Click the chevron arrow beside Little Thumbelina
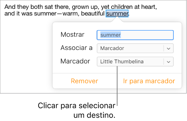 point(168,62)
